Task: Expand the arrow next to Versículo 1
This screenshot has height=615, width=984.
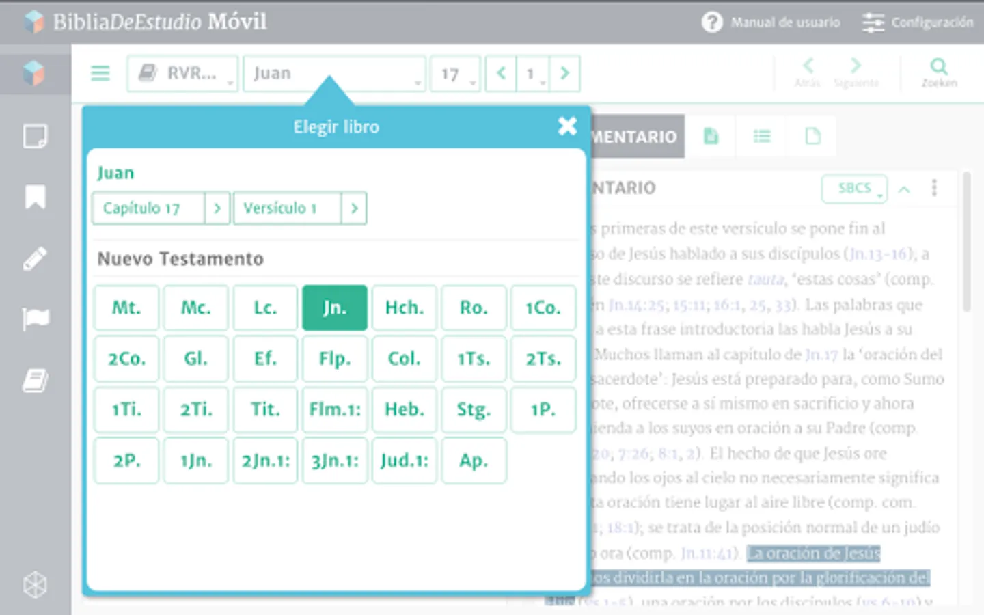Action: click(354, 208)
